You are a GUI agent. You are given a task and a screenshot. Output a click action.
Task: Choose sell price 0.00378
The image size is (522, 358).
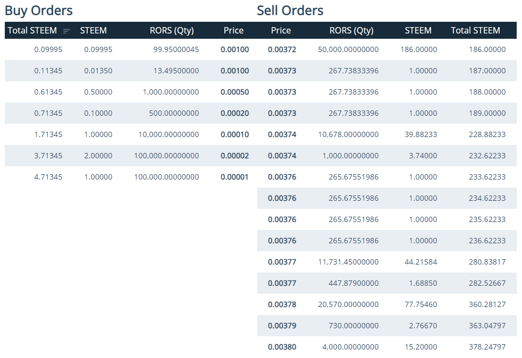[282, 304]
